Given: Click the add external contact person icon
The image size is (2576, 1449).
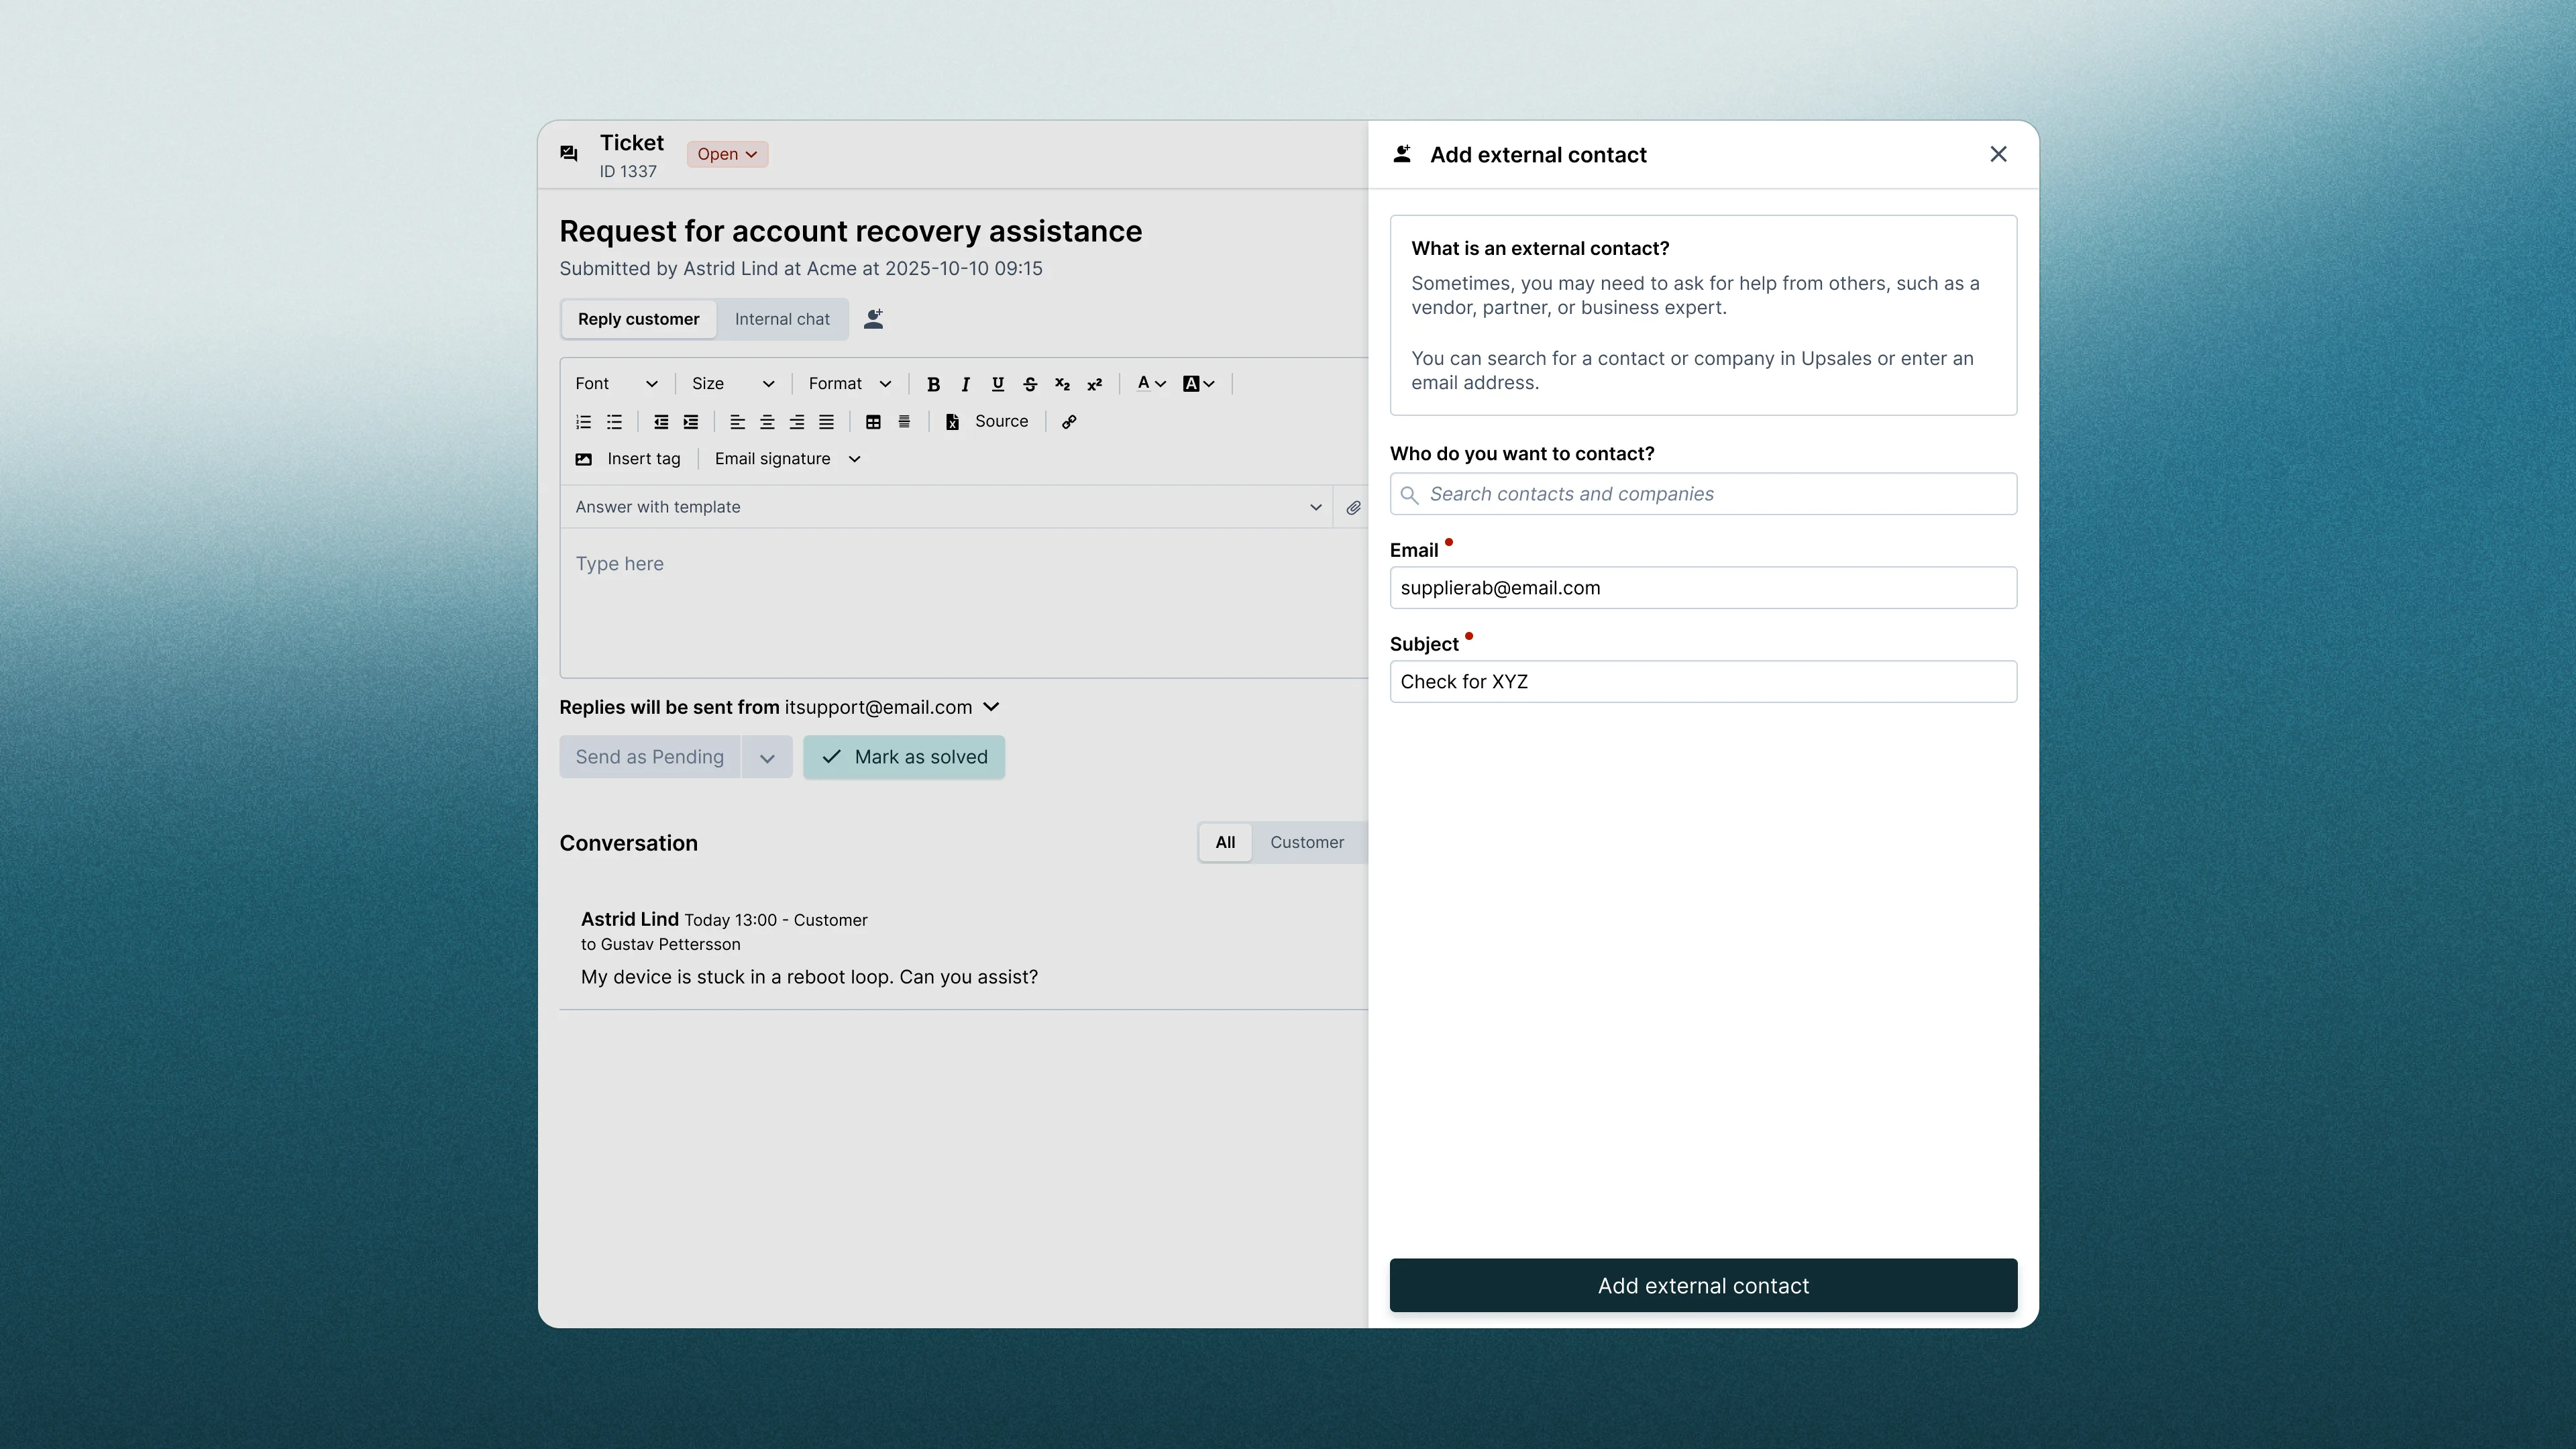Looking at the screenshot, I should coord(873,319).
